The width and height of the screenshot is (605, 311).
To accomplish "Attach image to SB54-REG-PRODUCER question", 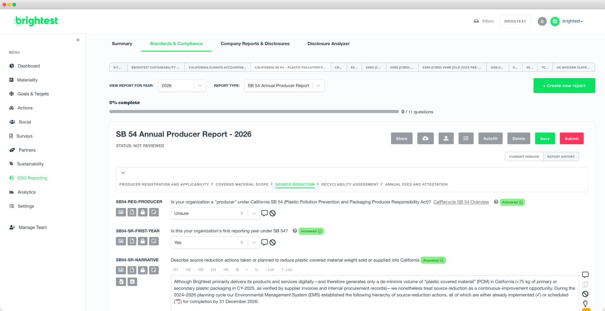I will point(121,212).
